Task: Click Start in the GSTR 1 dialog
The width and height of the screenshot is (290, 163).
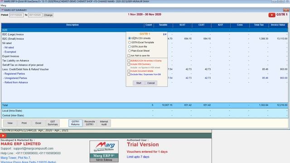Action: 139,83
